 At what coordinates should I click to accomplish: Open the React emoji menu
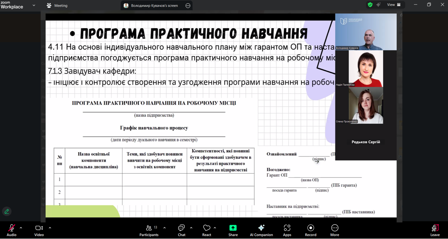click(206, 230)
